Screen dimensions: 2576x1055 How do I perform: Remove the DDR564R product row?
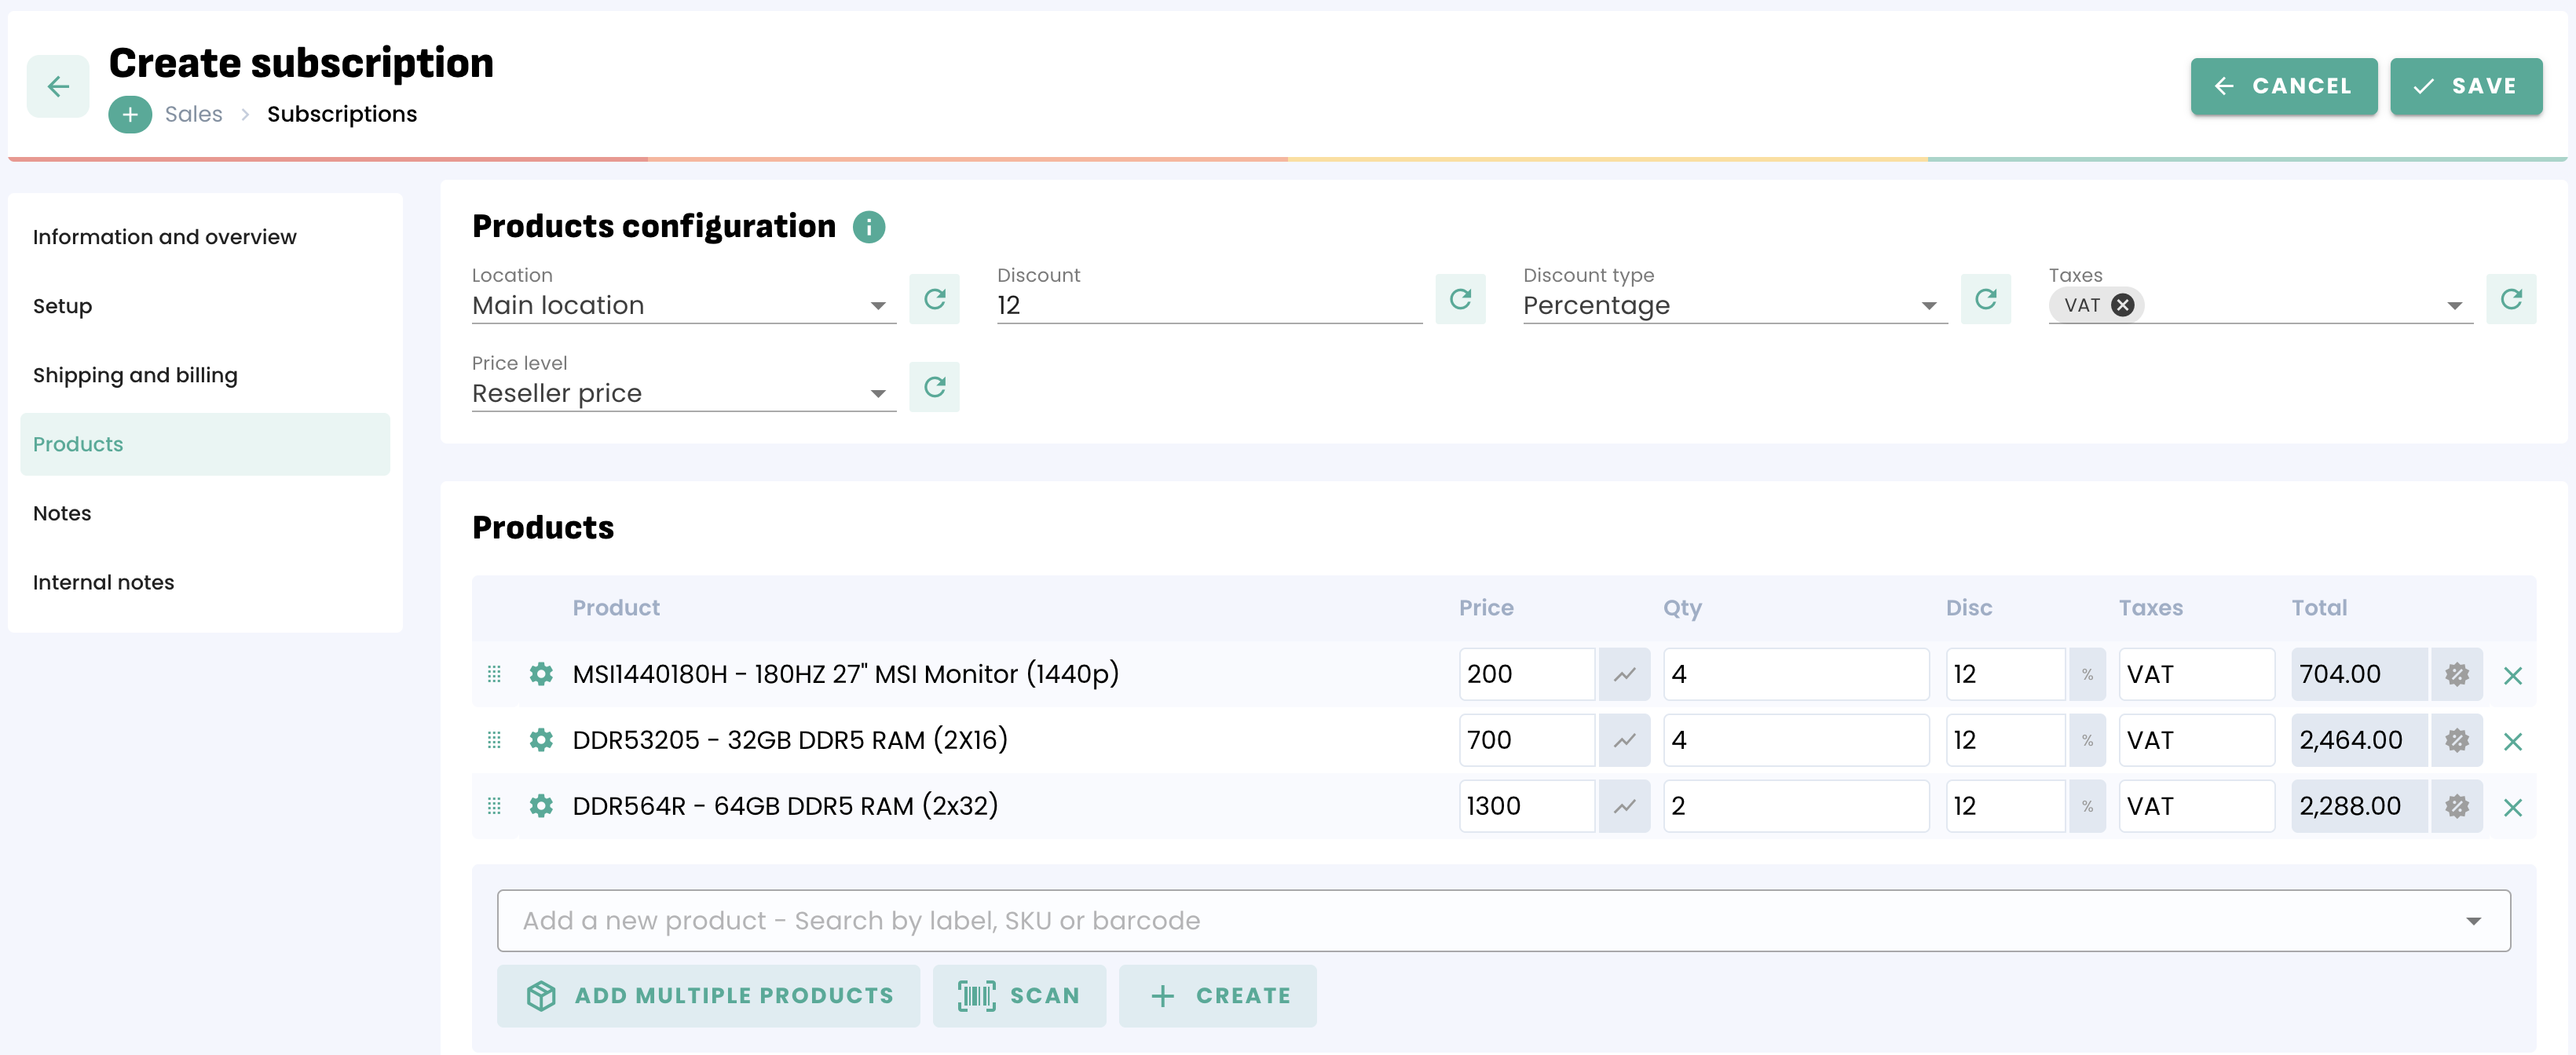coord(2512,807)
